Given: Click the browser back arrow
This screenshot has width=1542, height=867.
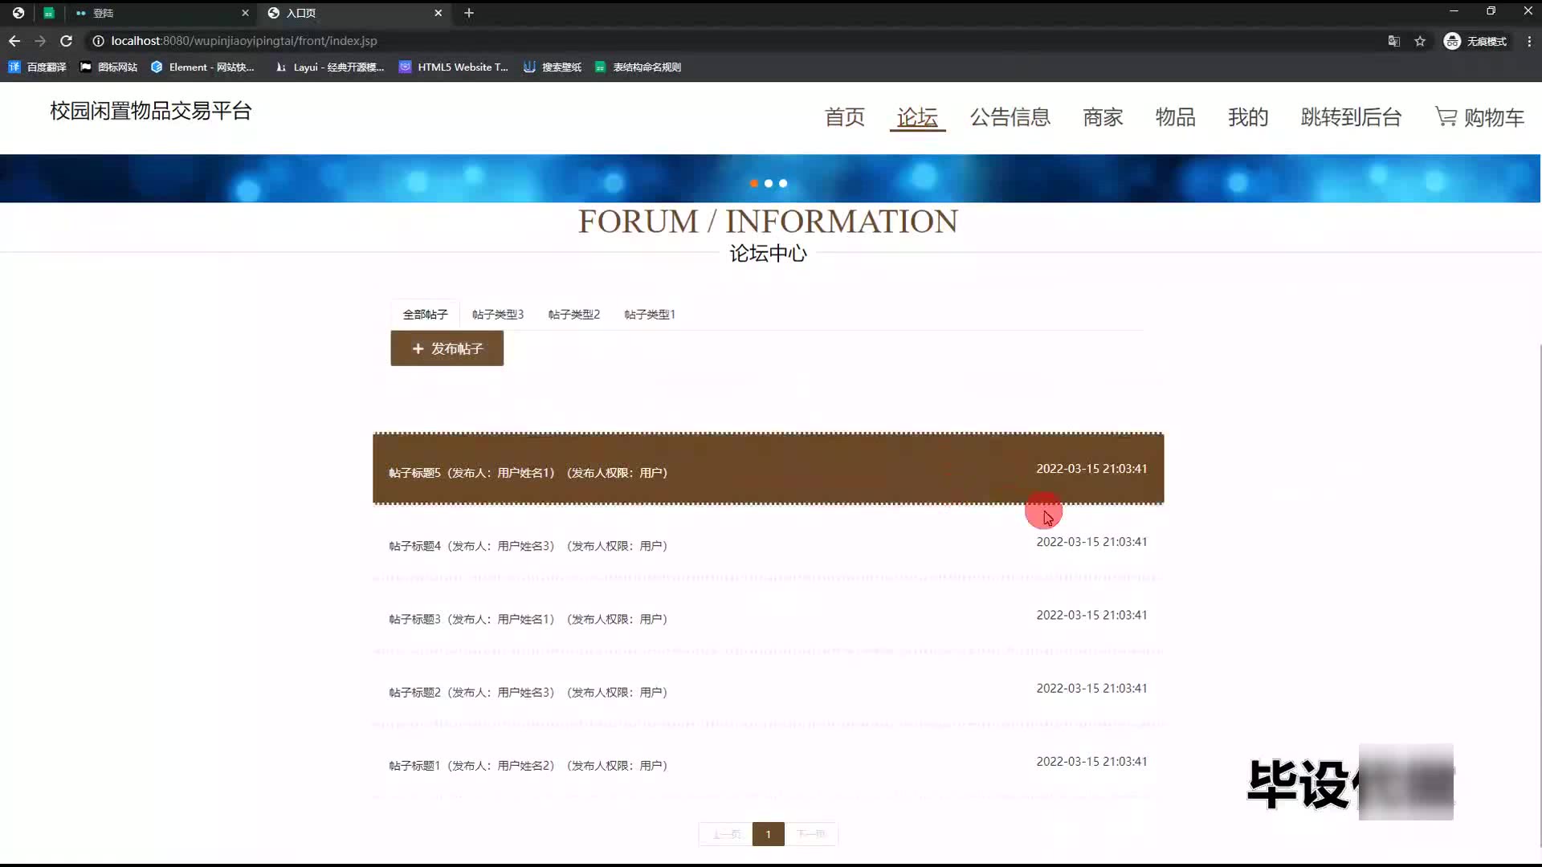Looking at the screenshot, I should 14,41.
